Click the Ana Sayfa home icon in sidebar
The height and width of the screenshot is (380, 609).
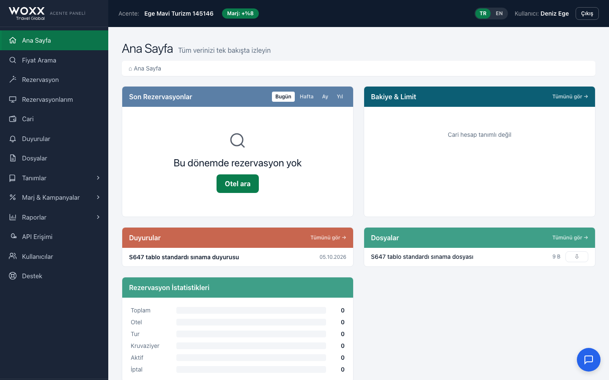(13, 41)
